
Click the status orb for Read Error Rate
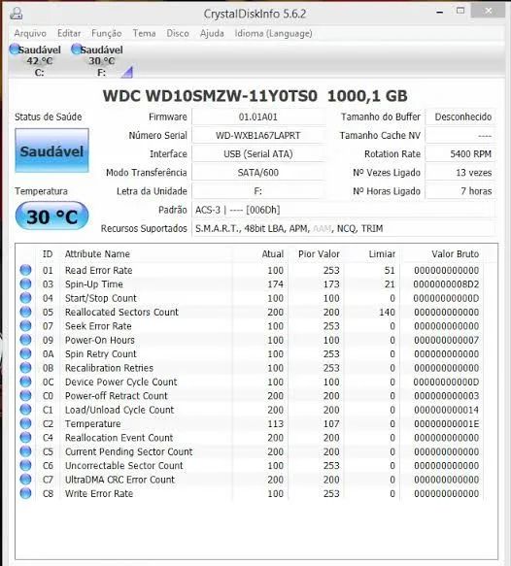25,270
